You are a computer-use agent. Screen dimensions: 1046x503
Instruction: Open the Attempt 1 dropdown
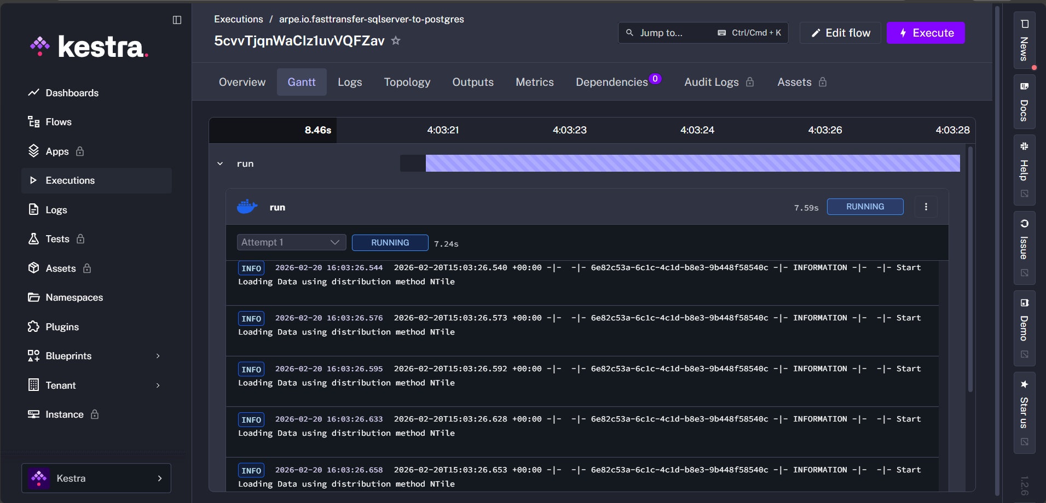[x=291, y=242]
